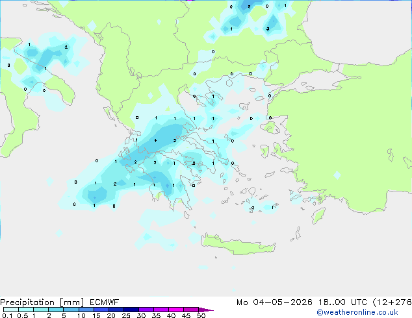The height and width of the screenshot is (318, 412).
Task: Click the 0.5–1 mm legend color box
Action: pyautogui.click(x=26, y=310)
